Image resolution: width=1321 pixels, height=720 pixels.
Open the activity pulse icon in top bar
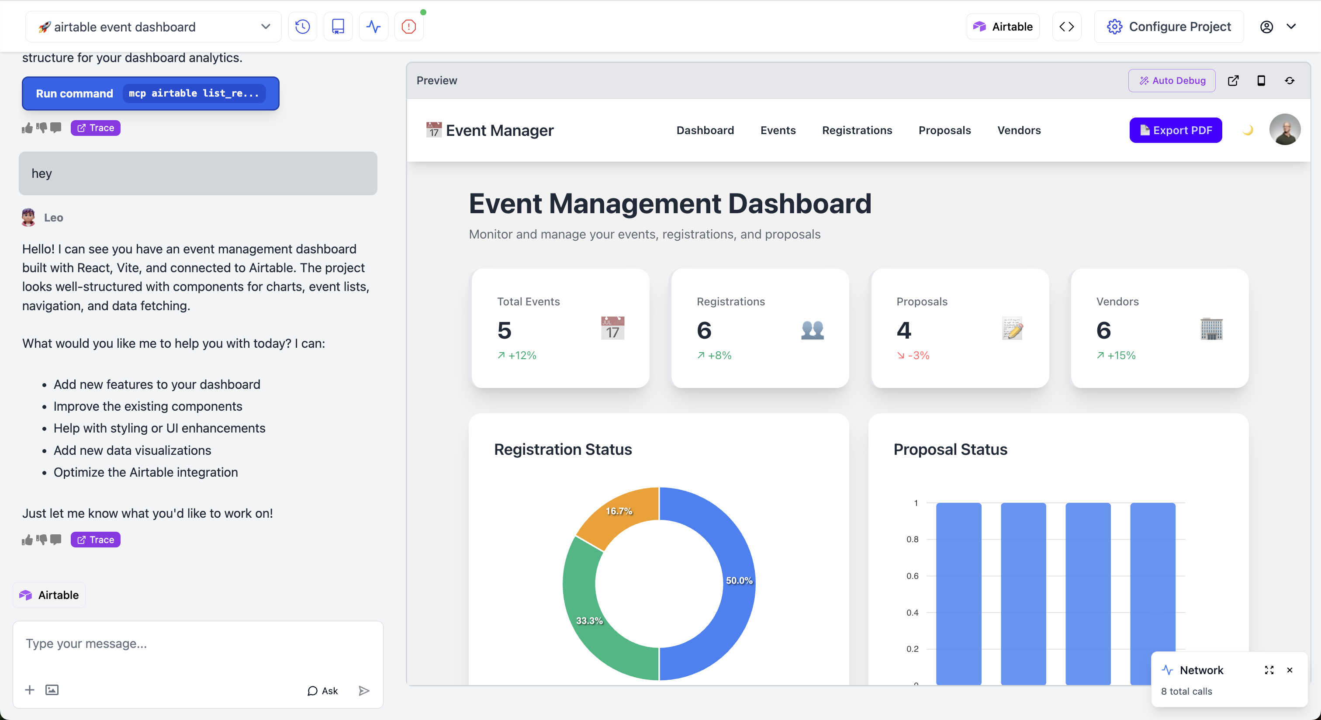[x=373, y=27]
